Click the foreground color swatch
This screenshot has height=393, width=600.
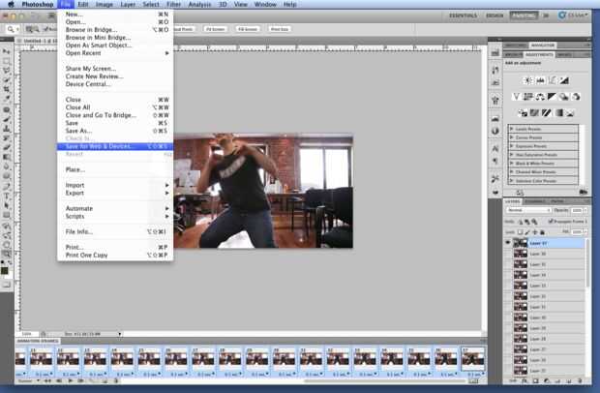(x=5, y=270)
